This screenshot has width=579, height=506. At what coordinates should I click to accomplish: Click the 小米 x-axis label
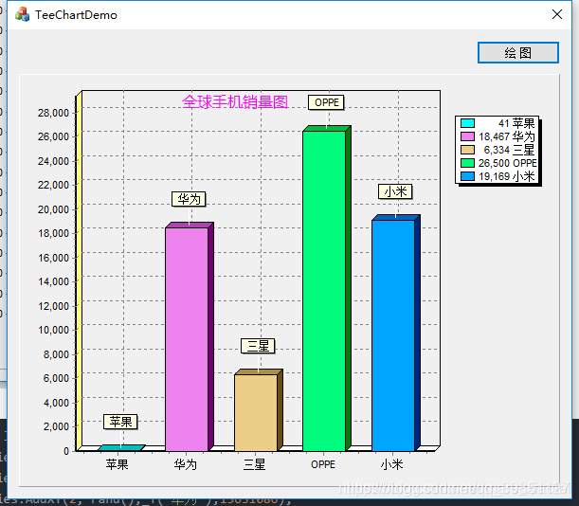pos(391,464)
